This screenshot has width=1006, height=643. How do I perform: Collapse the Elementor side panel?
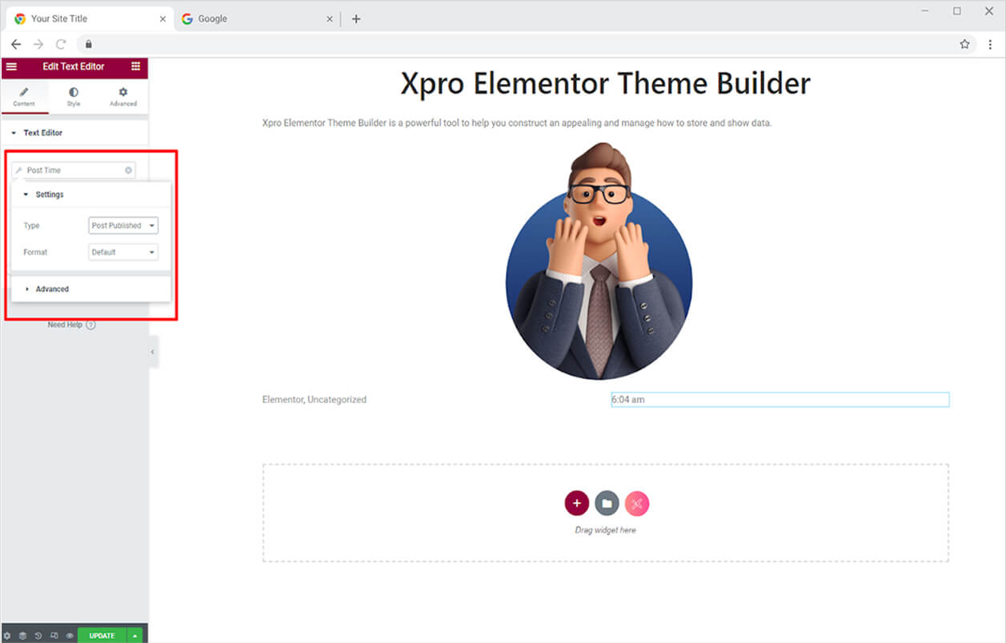pyautogui.click(x=153, y=352)
